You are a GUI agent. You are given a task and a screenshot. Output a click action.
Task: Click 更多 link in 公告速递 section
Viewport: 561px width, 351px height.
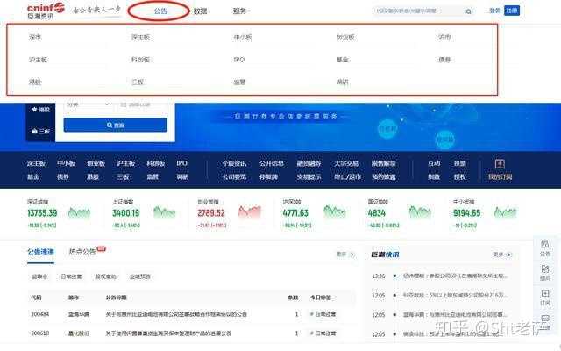tap(345, 254)
